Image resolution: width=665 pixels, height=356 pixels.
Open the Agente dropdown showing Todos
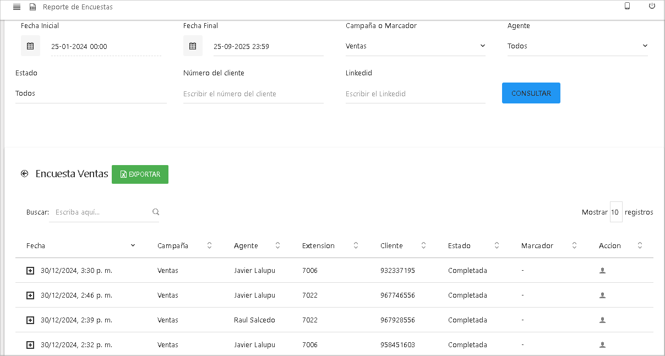pyautogui.click(x=577, y=46)
